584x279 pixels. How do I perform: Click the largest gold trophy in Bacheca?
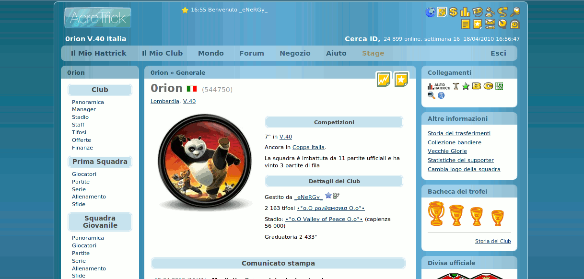(x=436, y=214)
